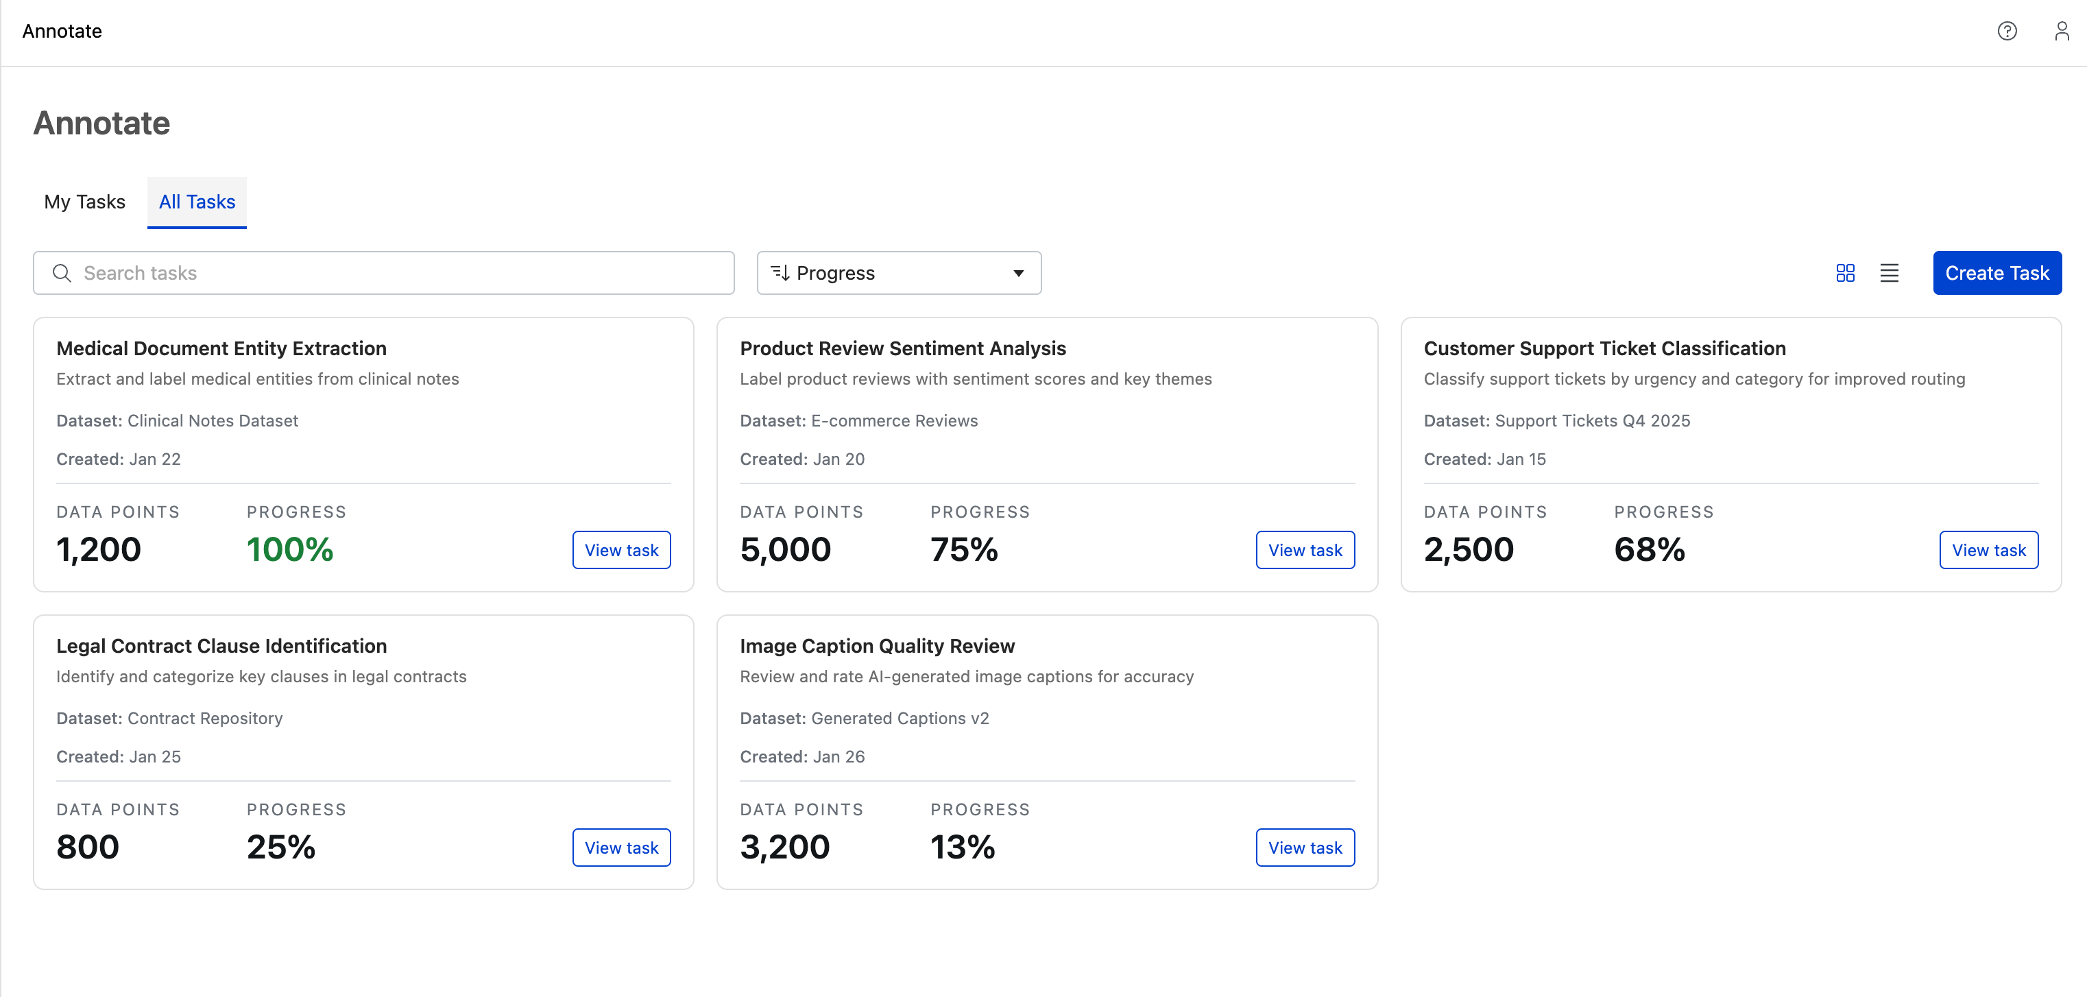
Task: View the Customer Support Ticket Classification task
Action: [1988, 549]
